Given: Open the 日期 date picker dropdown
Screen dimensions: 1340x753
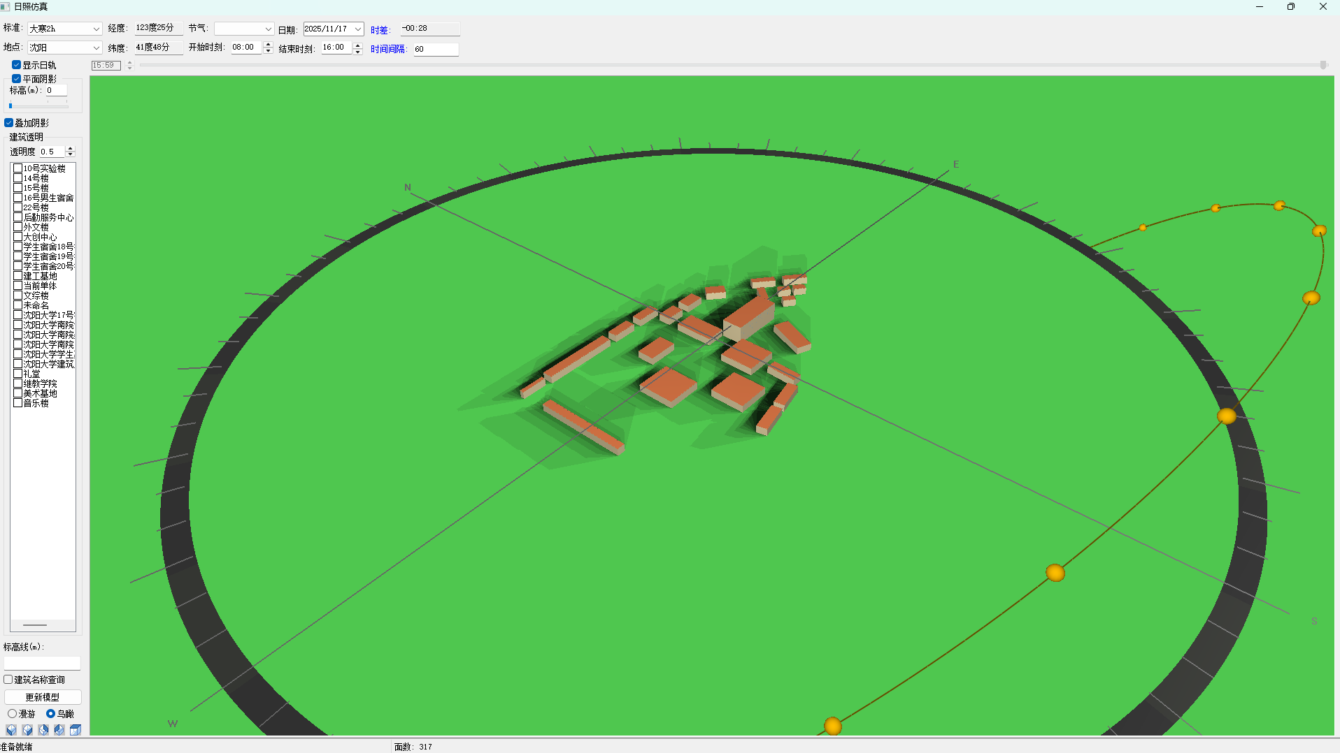Looking at the screenshot, I should pyautogui.click(x=358, y=29).
